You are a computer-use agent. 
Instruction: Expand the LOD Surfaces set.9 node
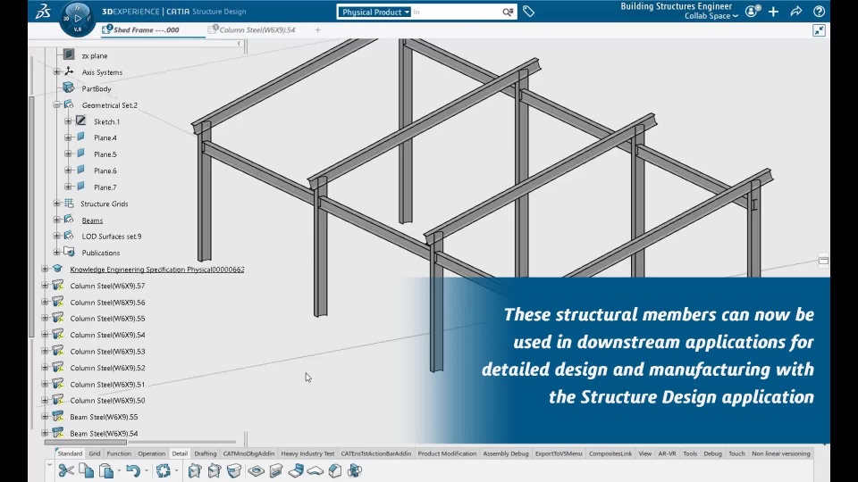[57, 236]
